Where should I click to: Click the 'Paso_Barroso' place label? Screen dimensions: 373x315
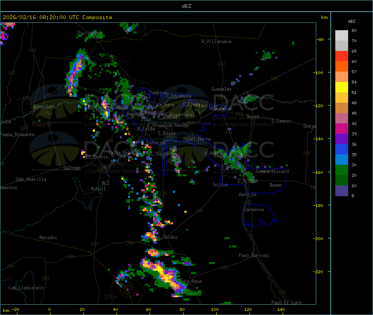coord(254,255)
